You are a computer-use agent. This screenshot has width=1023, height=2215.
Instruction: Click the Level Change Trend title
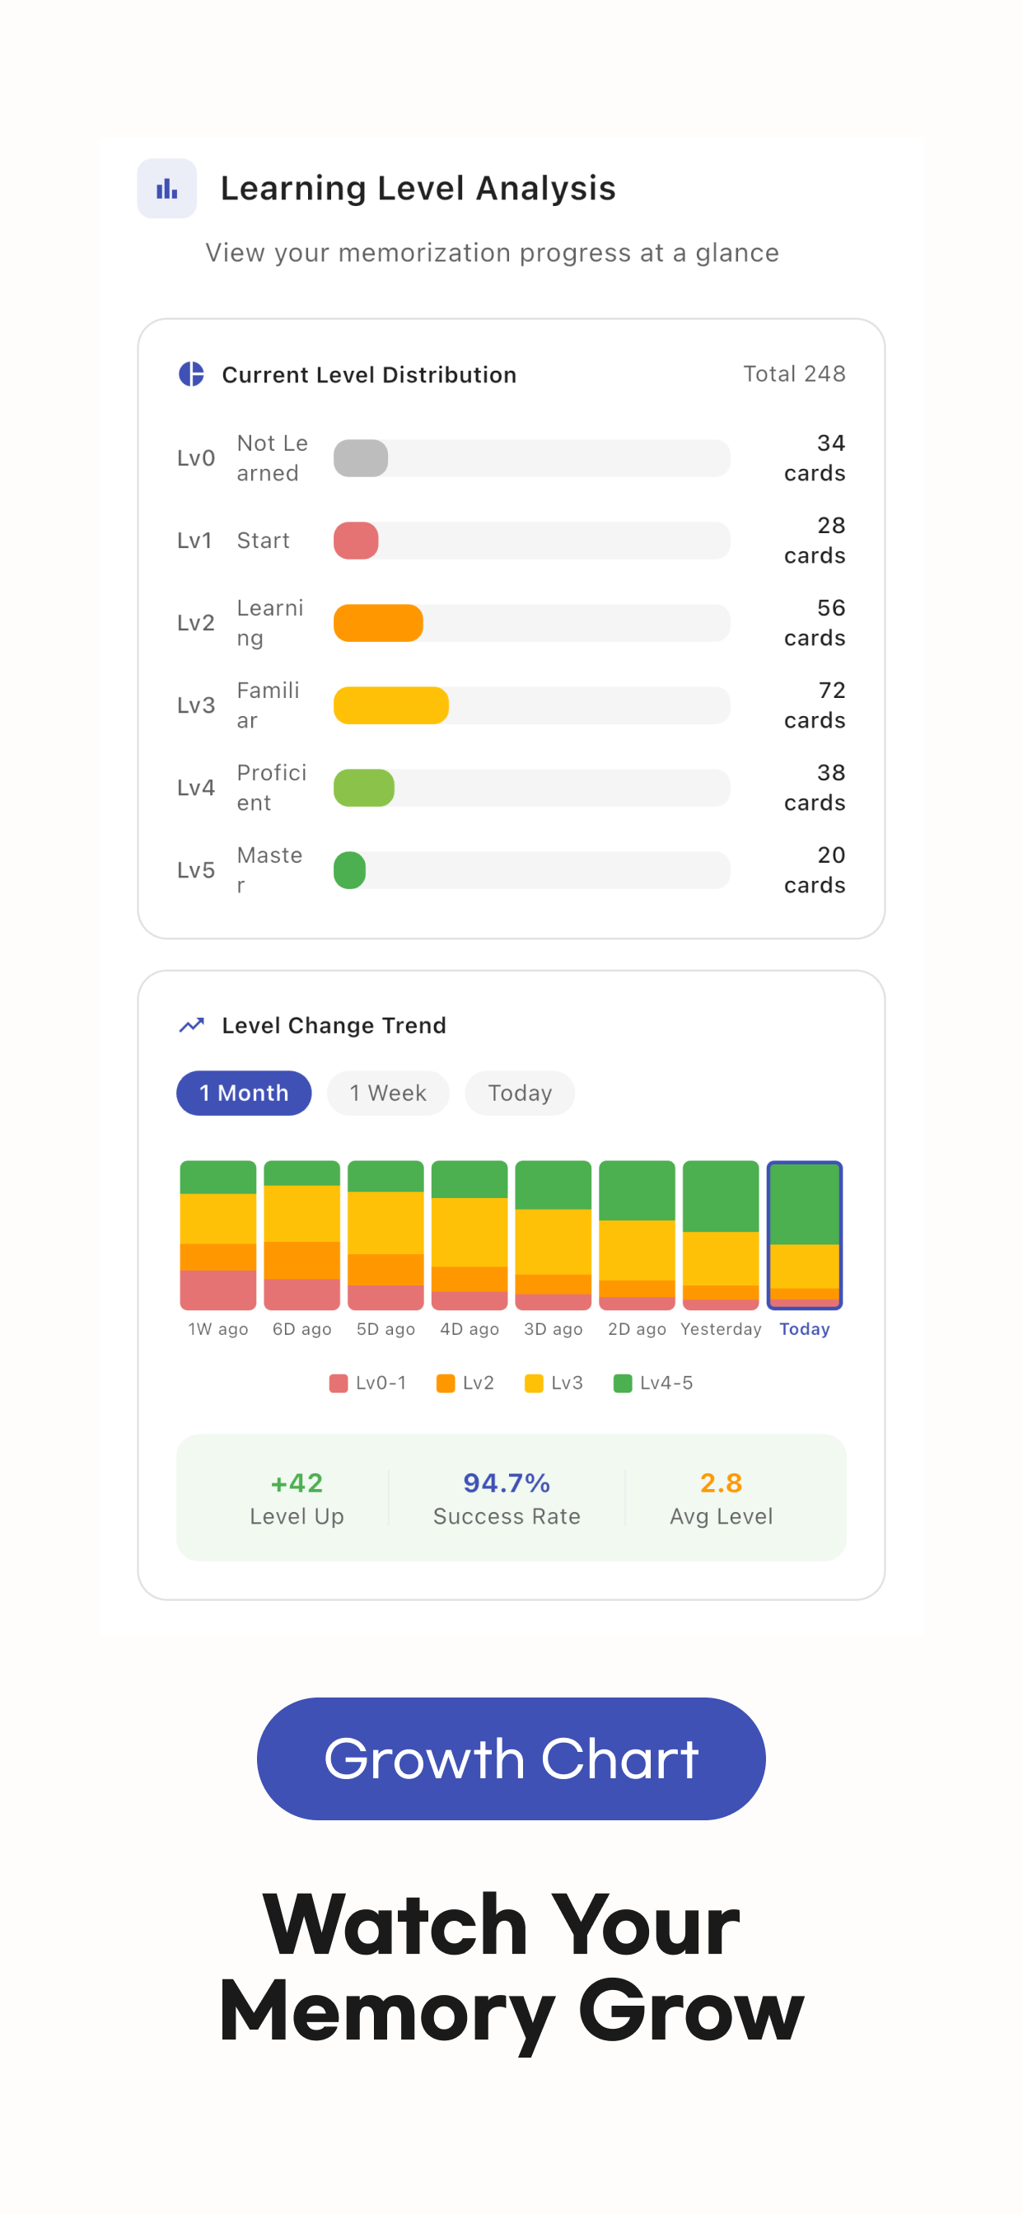334,1025
